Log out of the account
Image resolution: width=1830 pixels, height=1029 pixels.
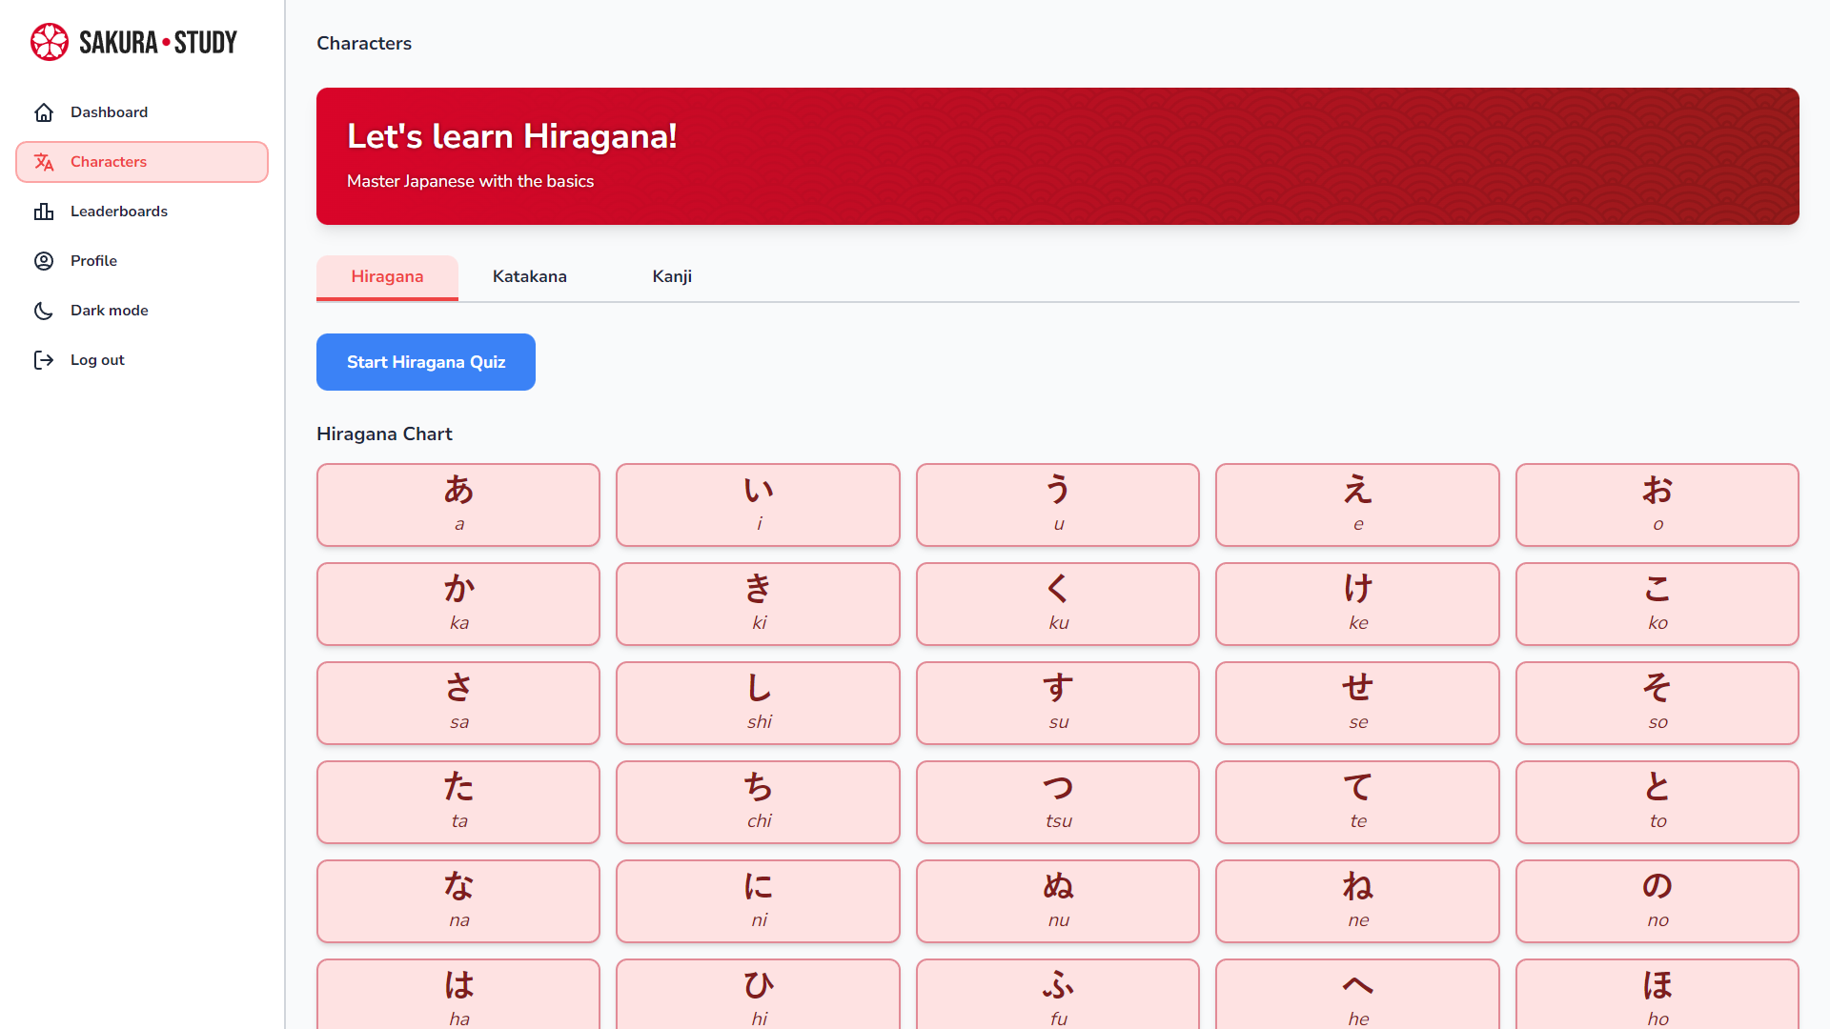[x=142, y=360]
